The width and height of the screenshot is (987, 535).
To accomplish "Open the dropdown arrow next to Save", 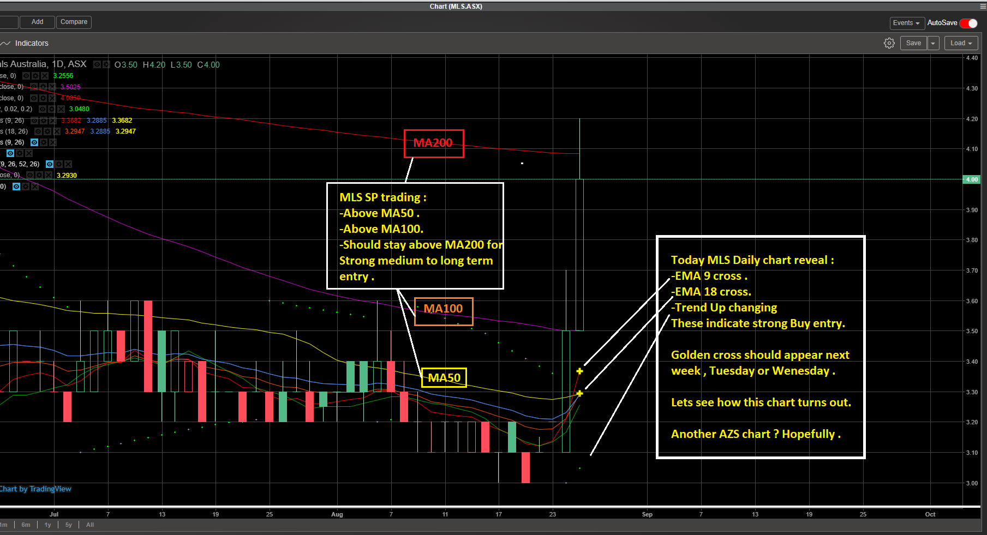I will pos(934,43).
